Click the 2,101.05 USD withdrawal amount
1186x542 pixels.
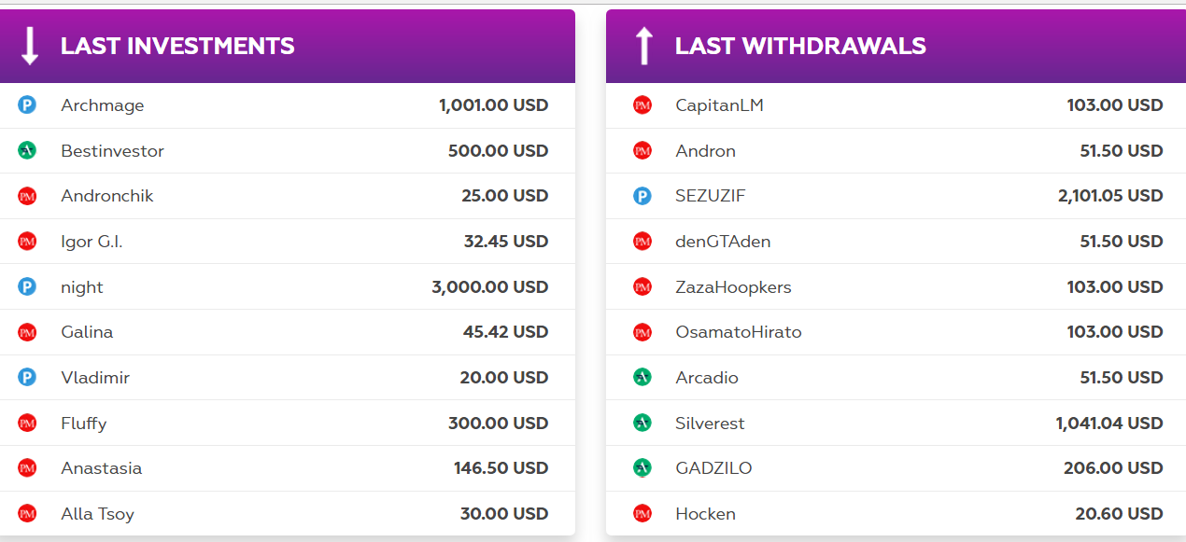[1110, 196]
